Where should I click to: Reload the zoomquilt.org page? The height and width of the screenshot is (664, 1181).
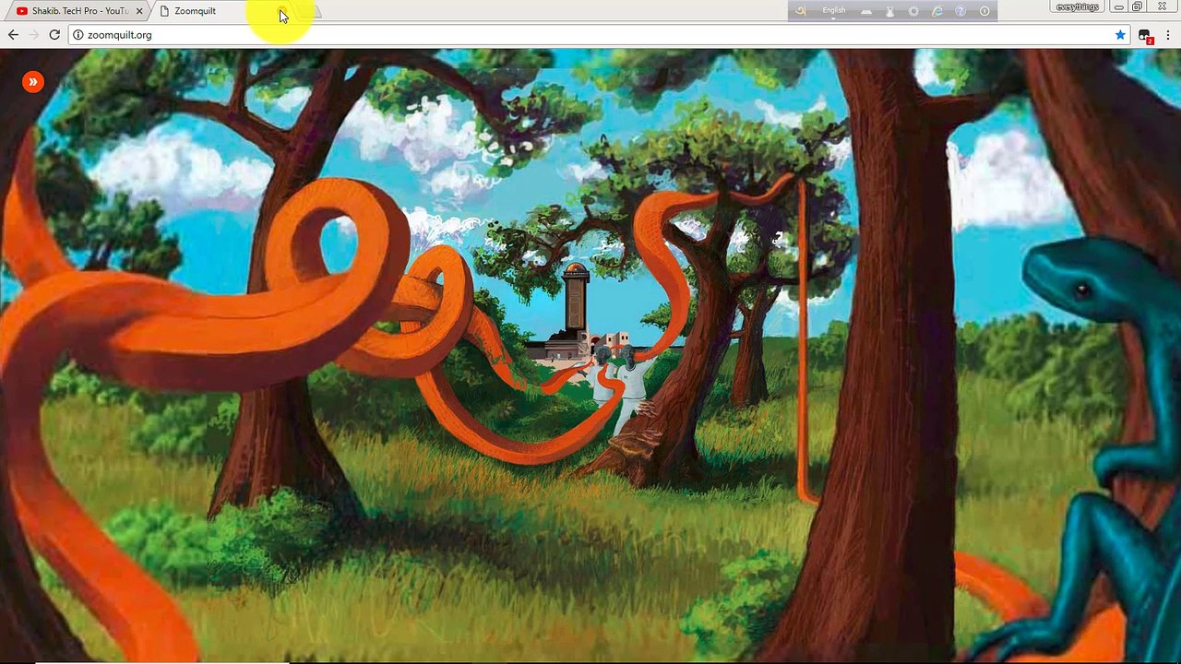pos(54,35)
